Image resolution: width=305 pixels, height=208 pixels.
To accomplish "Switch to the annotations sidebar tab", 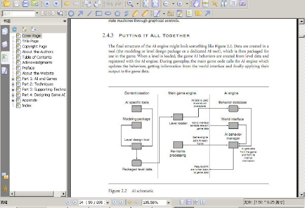I will pyautogui.click(x=5, y=70).
